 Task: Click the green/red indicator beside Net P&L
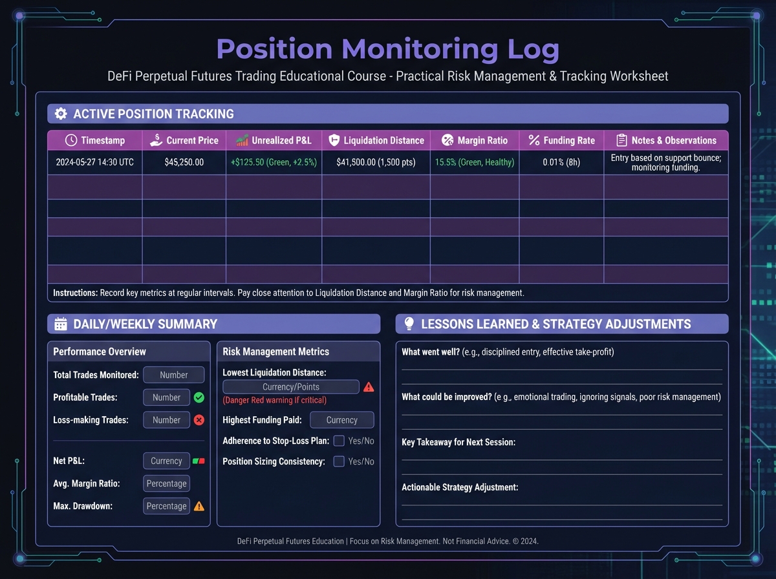click(x=199, y=461)
